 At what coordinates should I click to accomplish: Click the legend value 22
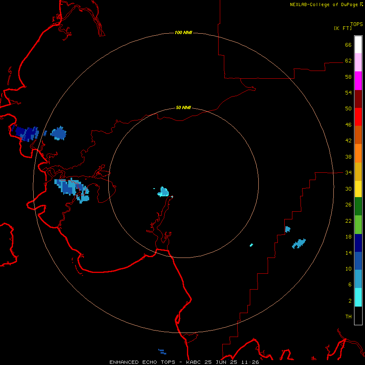(x=348, y=221)
